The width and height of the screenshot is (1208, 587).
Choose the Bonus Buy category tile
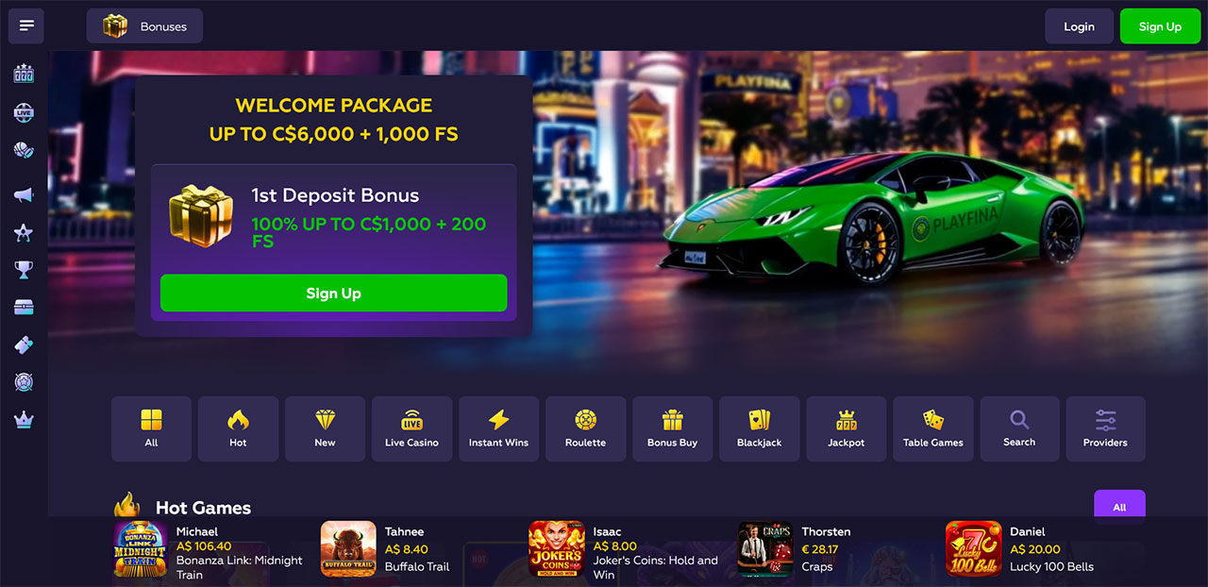[672, 428]
